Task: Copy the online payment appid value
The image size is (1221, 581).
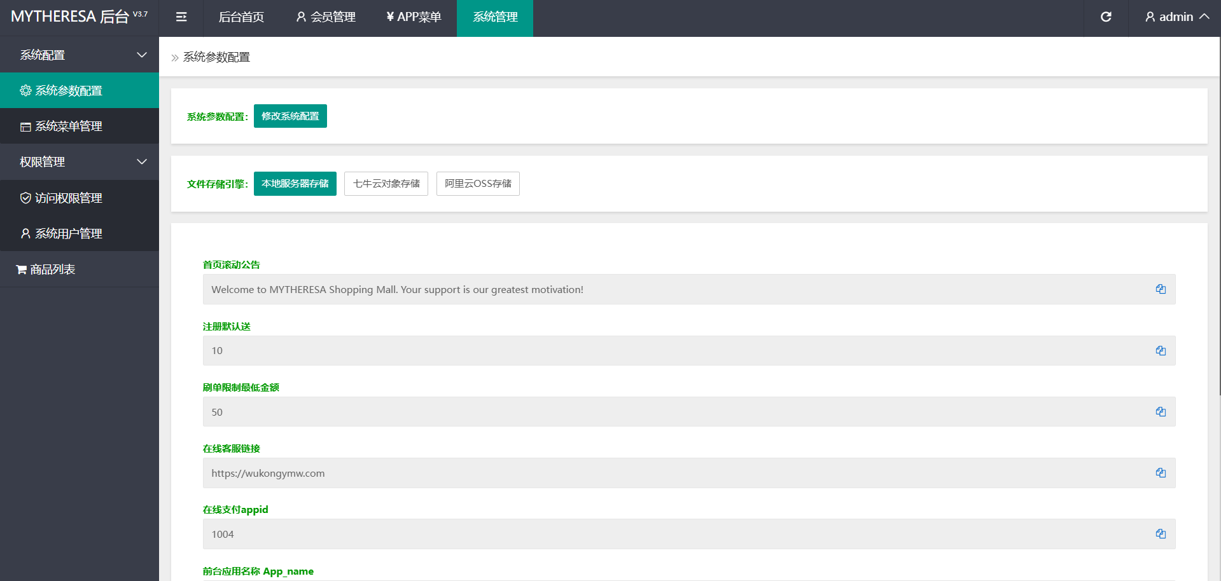Action: 1161,534
